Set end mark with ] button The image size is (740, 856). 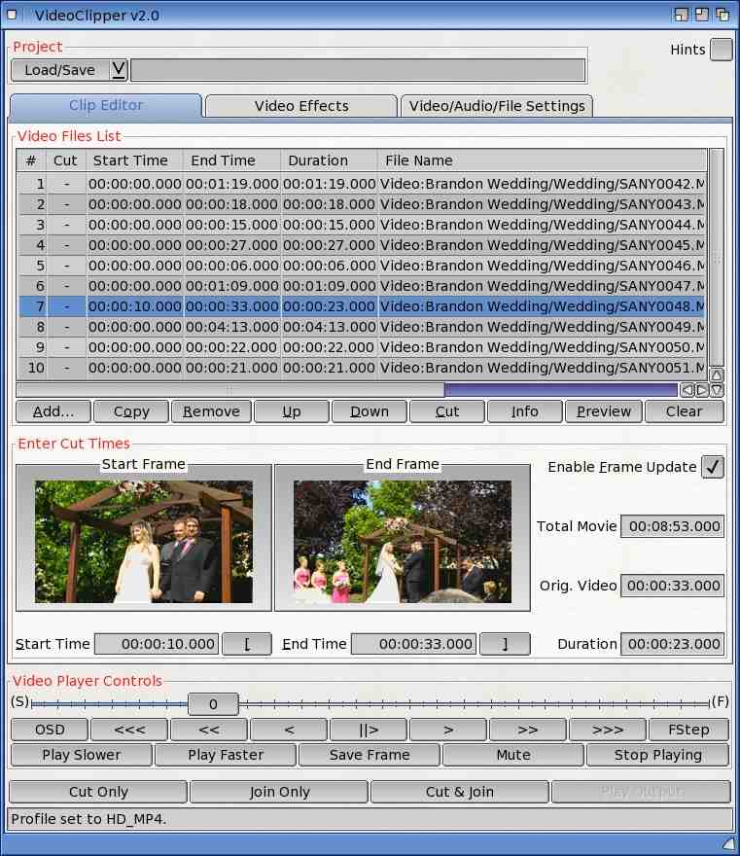point(505,644)
